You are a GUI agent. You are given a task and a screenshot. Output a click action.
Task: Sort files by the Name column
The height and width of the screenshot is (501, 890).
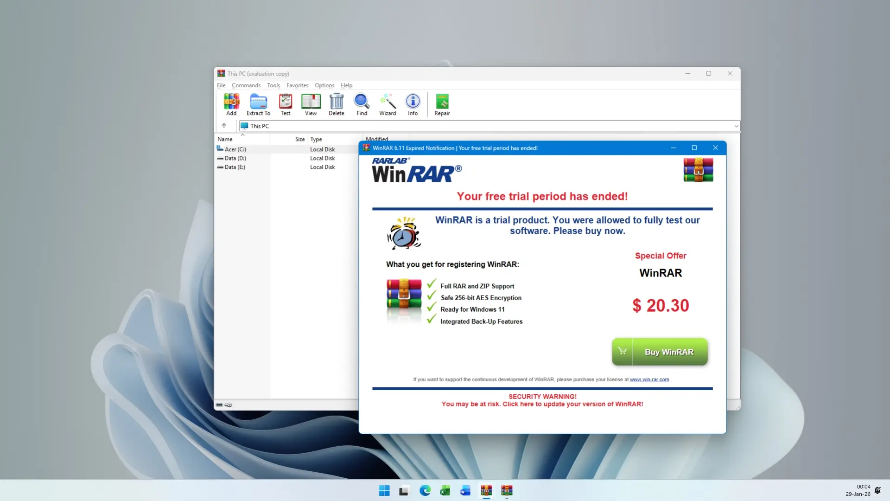click(x=225, y=139)
